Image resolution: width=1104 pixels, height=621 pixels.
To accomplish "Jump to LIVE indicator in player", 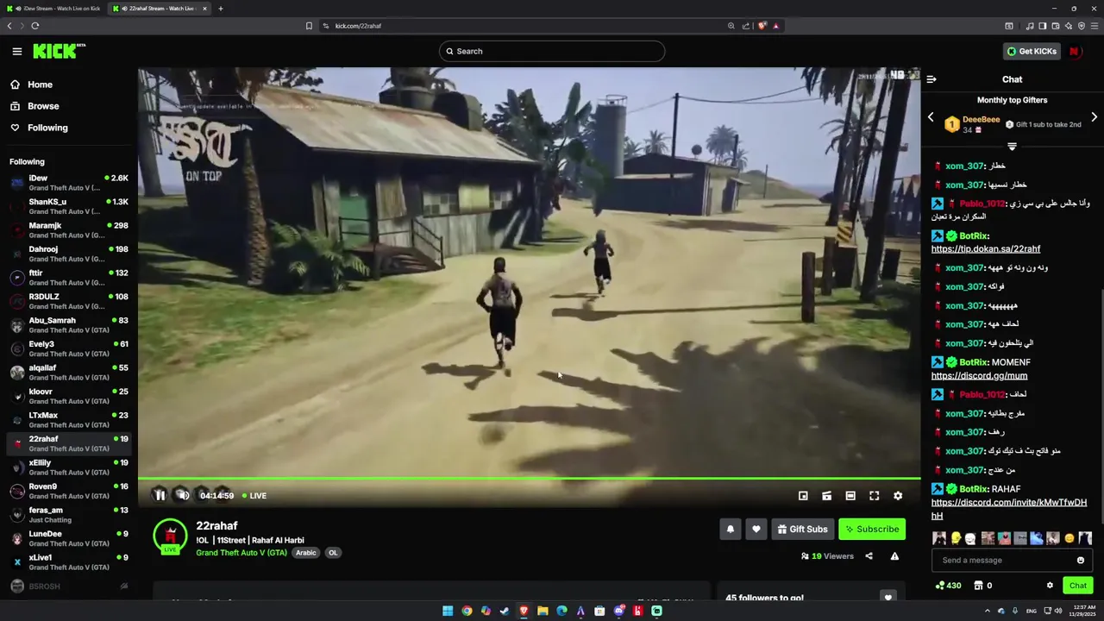I will tap(254, 496).
